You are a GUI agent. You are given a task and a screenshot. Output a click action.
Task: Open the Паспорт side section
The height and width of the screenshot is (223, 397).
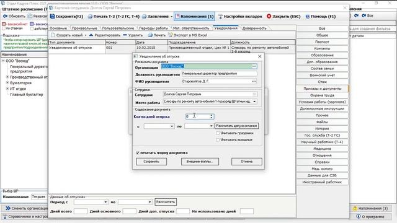(323, 42)
